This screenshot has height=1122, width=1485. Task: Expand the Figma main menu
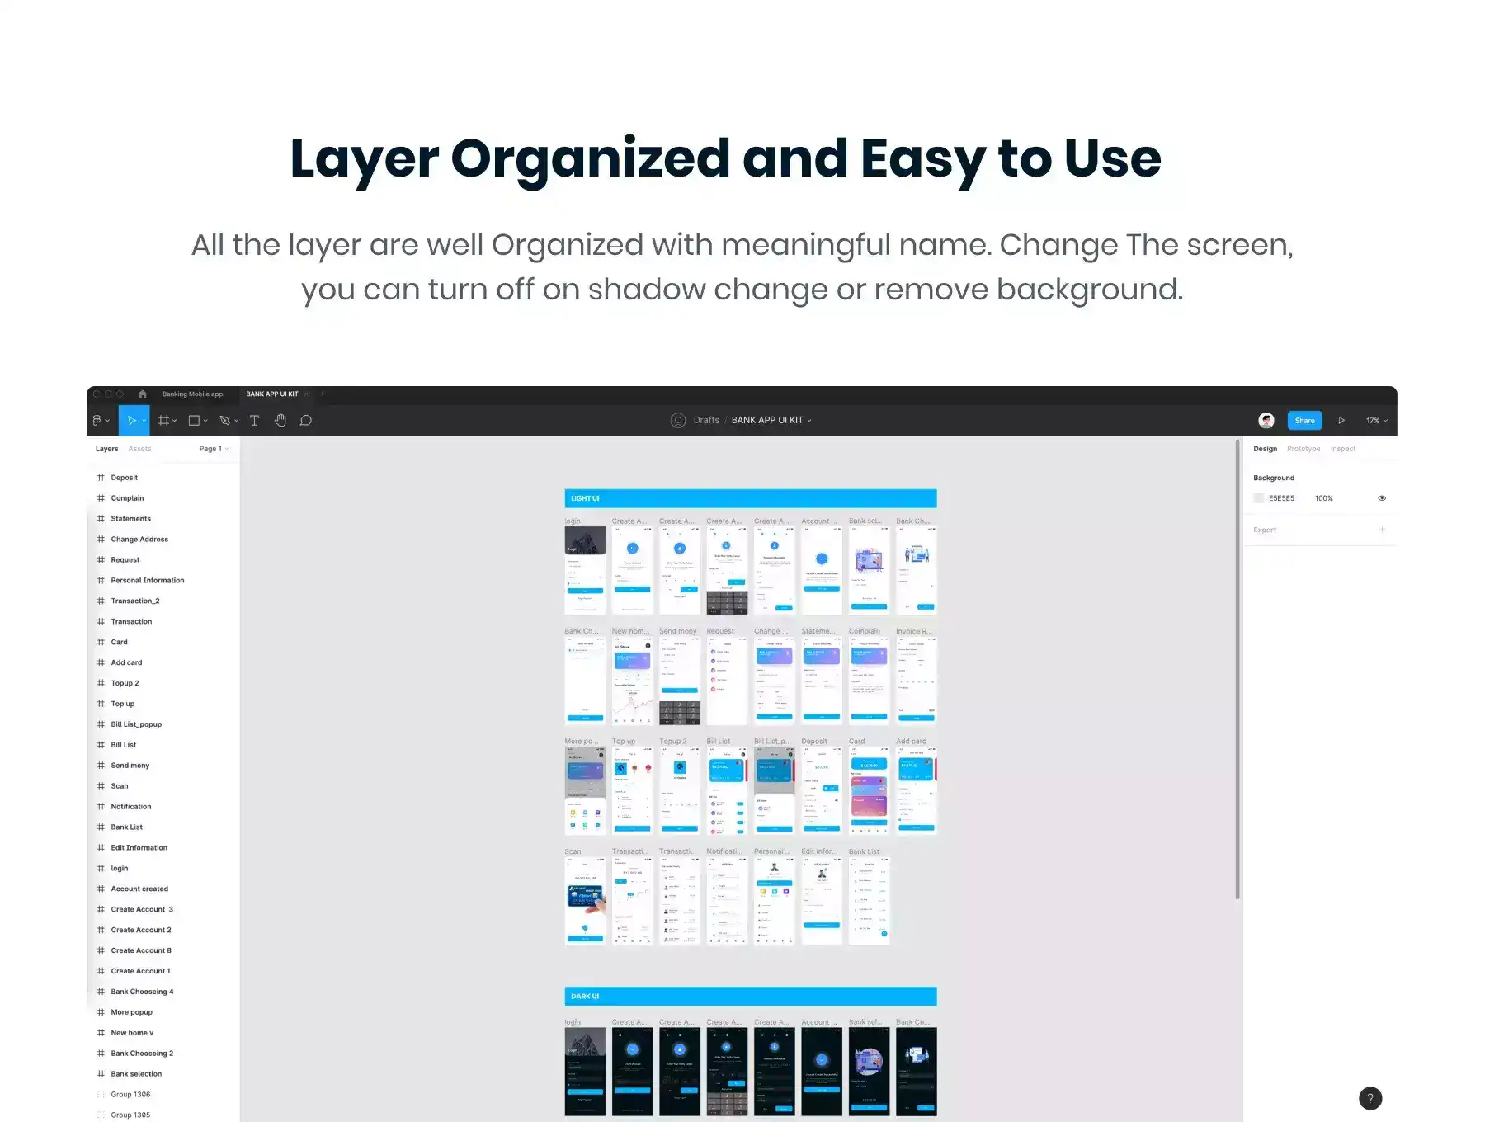101,421
